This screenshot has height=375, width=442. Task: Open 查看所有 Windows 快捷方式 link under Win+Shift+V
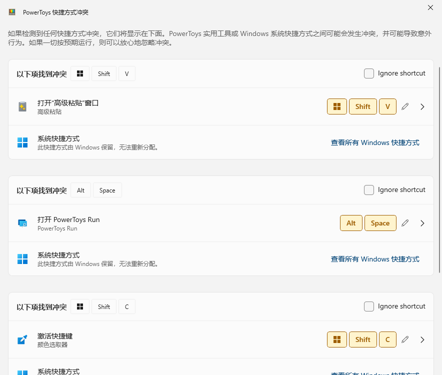(x=375, y=142)
